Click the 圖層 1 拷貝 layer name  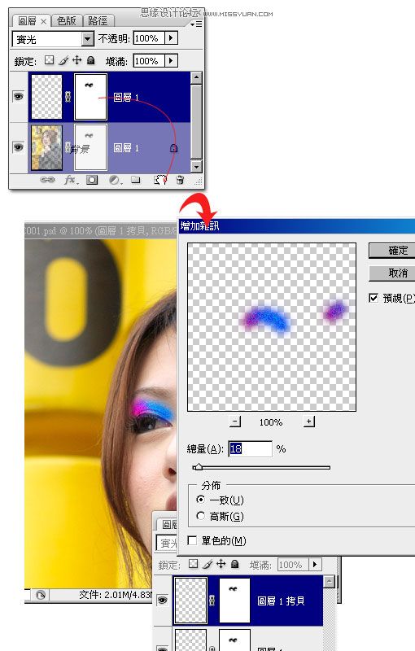281,601
